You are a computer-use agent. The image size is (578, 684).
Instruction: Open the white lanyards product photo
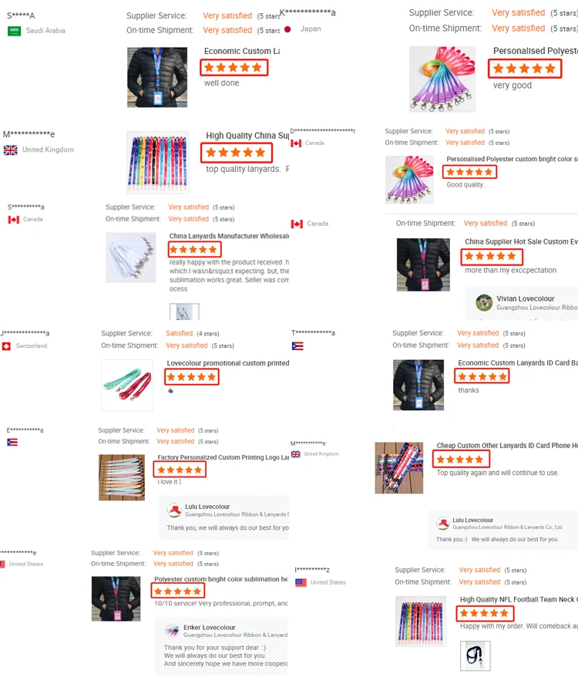[131, 258]
